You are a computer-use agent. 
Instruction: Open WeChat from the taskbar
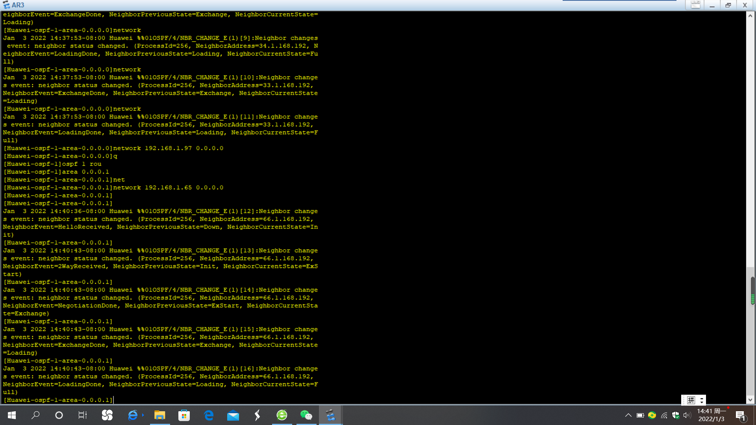tap(306, 415)
